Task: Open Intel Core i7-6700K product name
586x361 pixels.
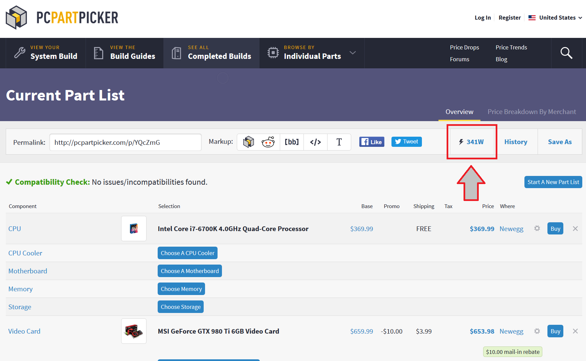Action: (x=233, y=229)
